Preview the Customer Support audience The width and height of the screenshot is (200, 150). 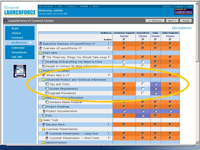(124, 36)
